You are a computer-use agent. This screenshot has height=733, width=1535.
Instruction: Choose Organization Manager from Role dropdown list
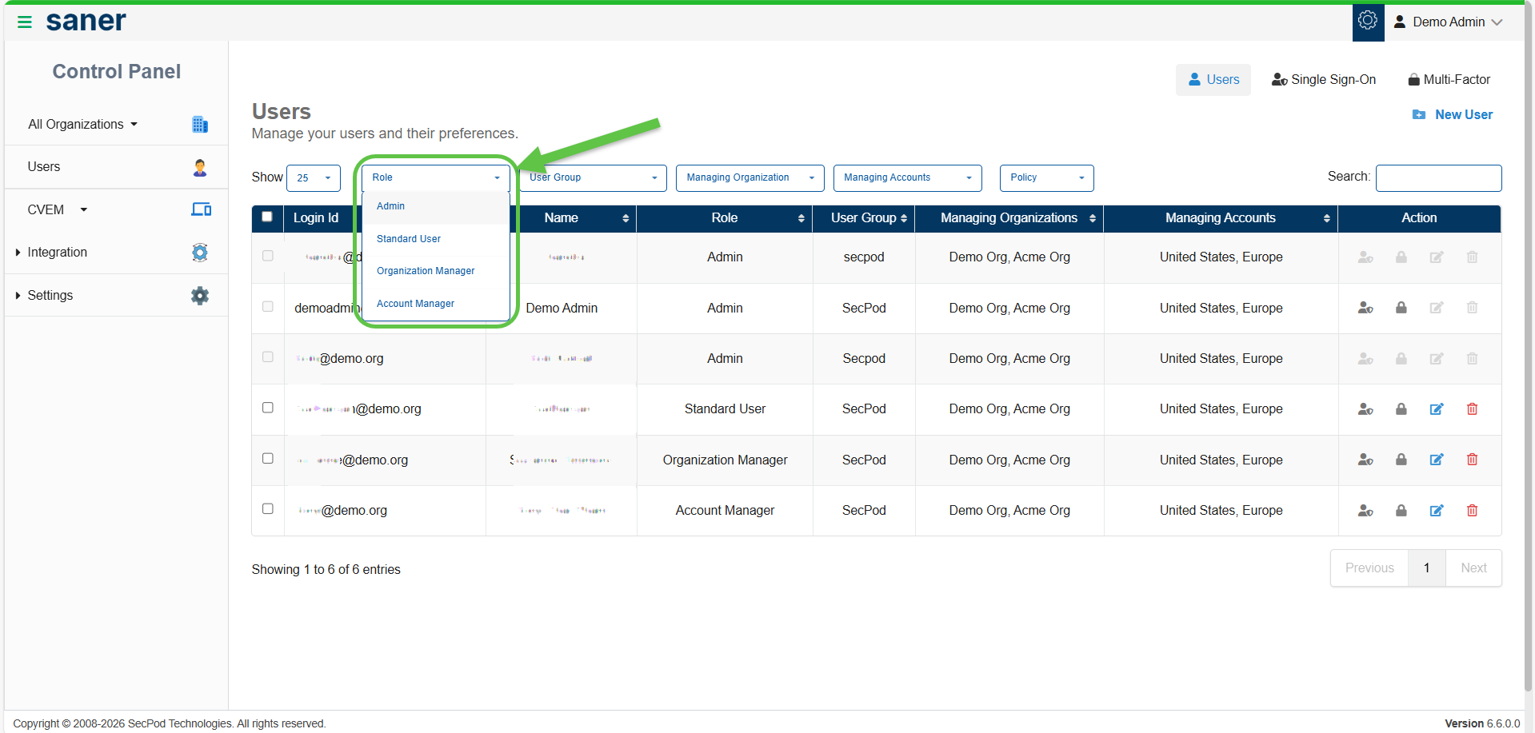(x=426, y=271)
